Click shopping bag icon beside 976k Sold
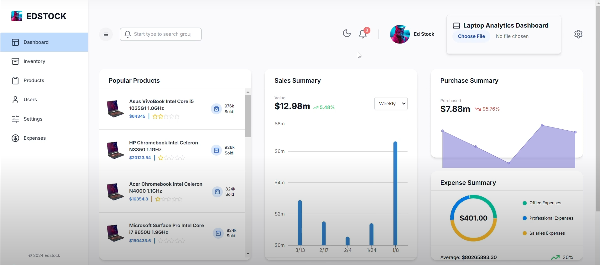 tap(216, 109)
